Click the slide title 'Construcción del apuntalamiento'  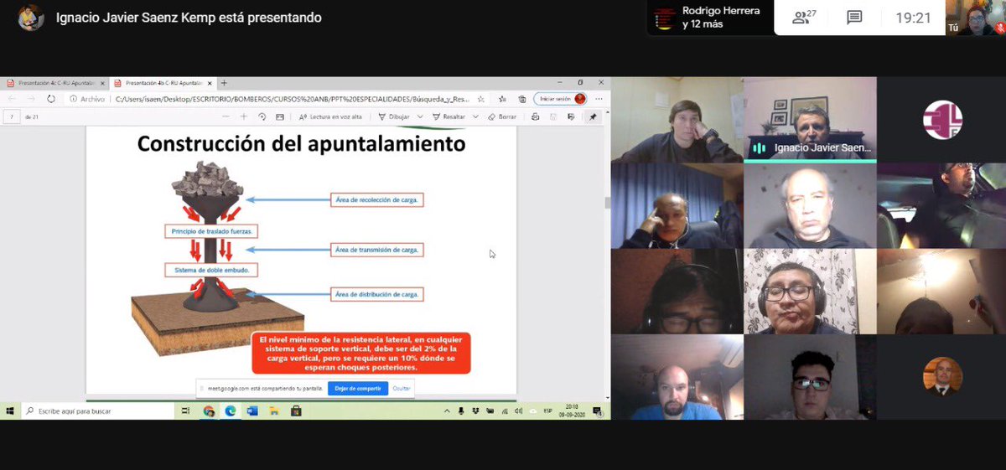point(301,144)
